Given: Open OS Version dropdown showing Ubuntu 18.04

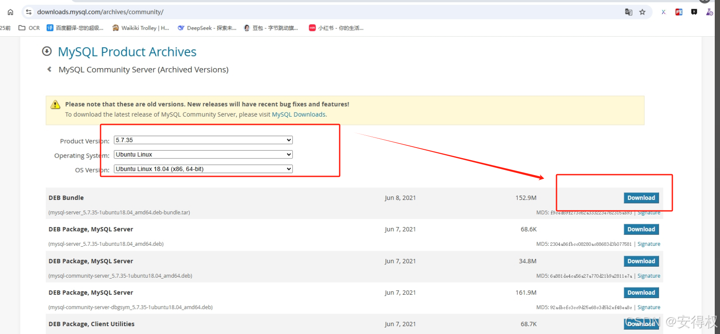Looking at the screenshot, I should click(203, 169).
